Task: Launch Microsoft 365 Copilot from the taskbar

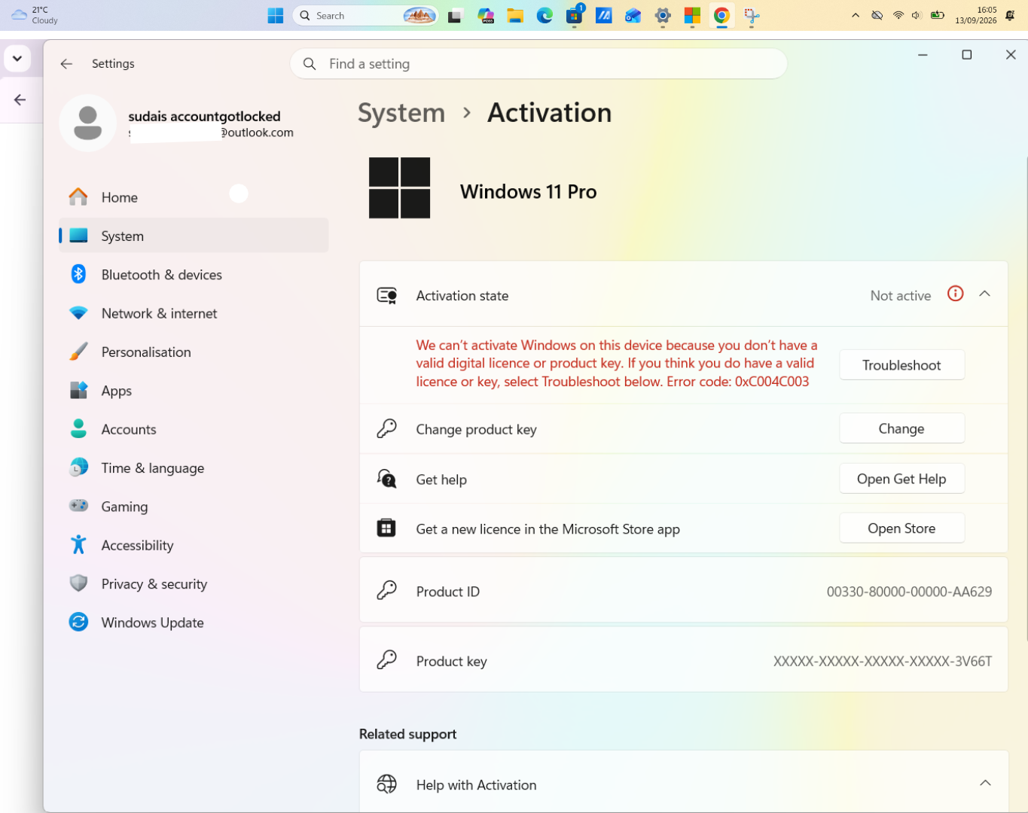Action: (486, 16)
